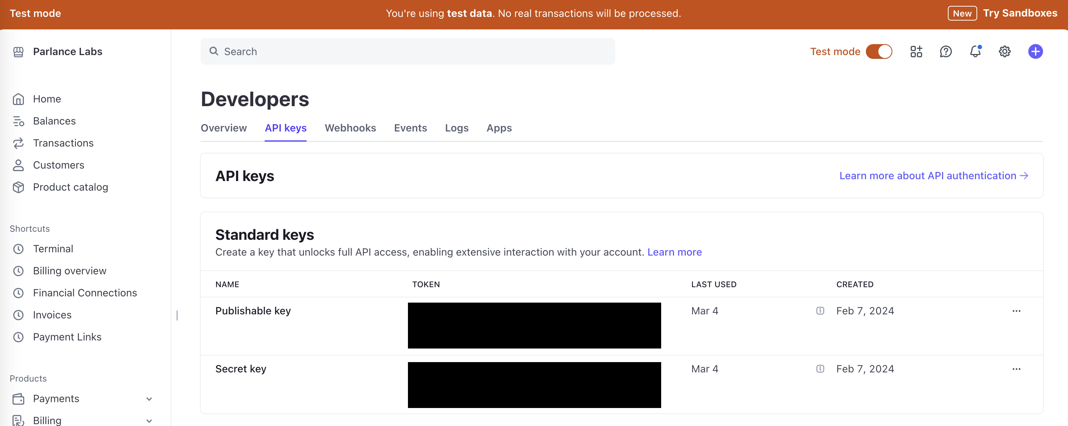Click into the Search field
This screenshot has width=1068, height=426.
(407, 51)
